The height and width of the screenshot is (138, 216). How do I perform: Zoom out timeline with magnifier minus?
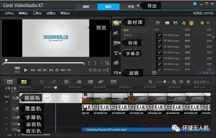coord(150,82)
